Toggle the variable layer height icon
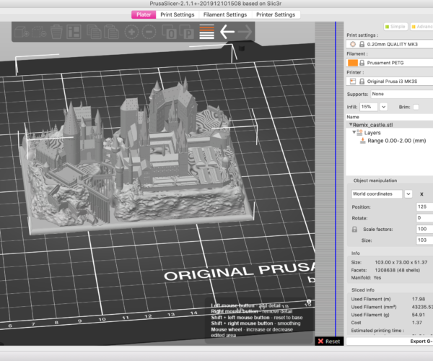 tap(206, 32)
